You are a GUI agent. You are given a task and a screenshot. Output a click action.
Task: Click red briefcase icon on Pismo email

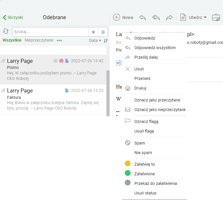[61, 61]
